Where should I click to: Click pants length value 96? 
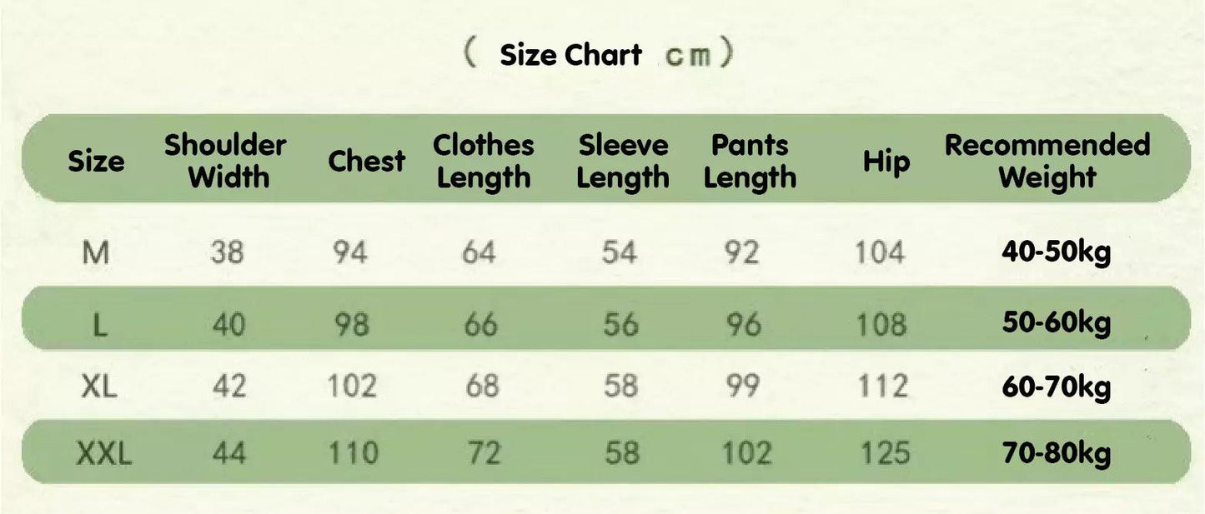click(742, 325)
